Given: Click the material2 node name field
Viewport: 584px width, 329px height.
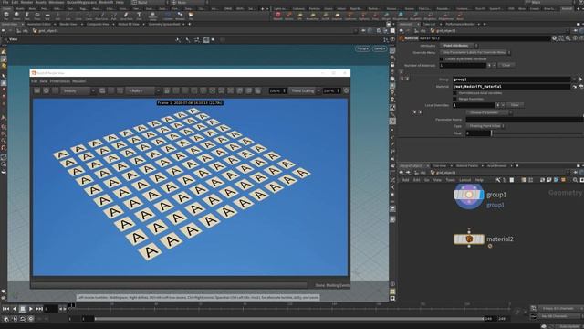Looking at the screenshot, I should [485, 38].
